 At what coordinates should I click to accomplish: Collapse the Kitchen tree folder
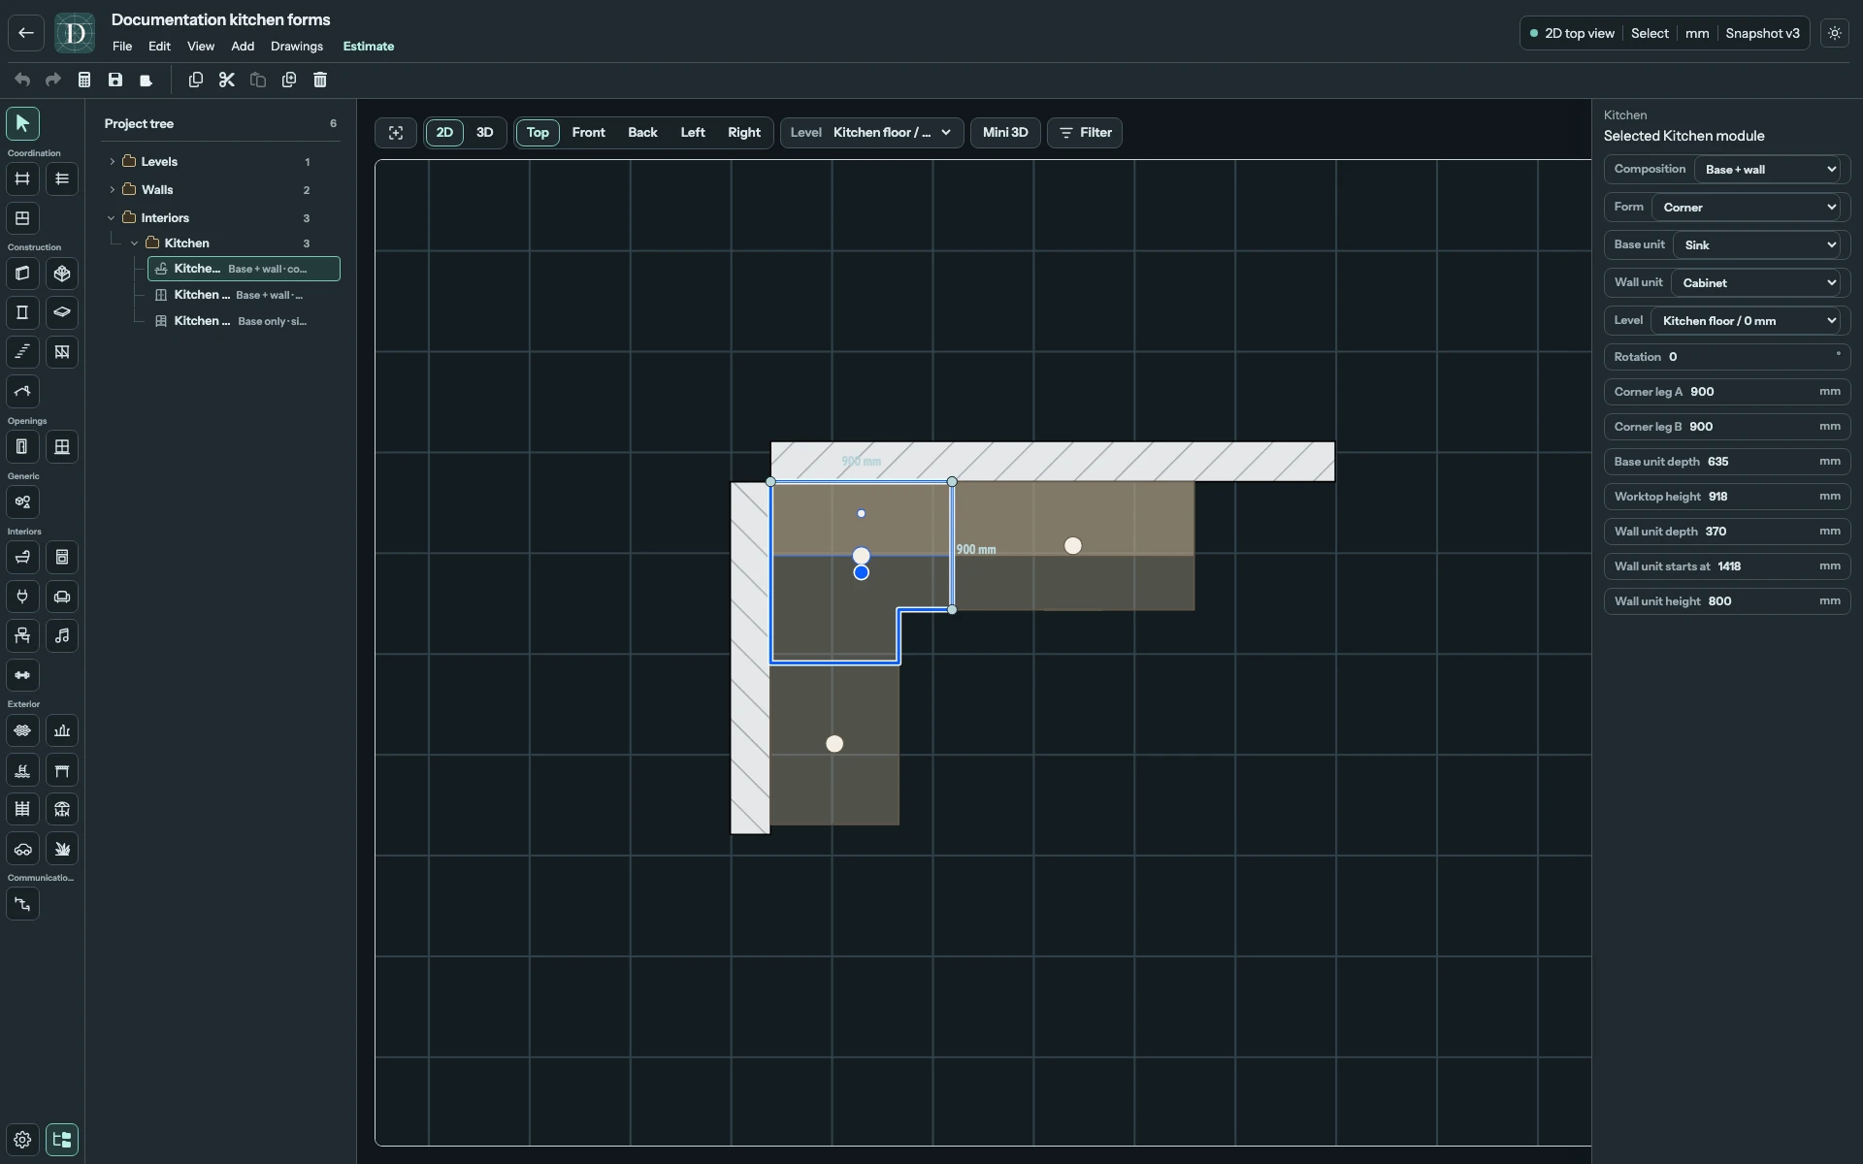[x=134, y=243]
